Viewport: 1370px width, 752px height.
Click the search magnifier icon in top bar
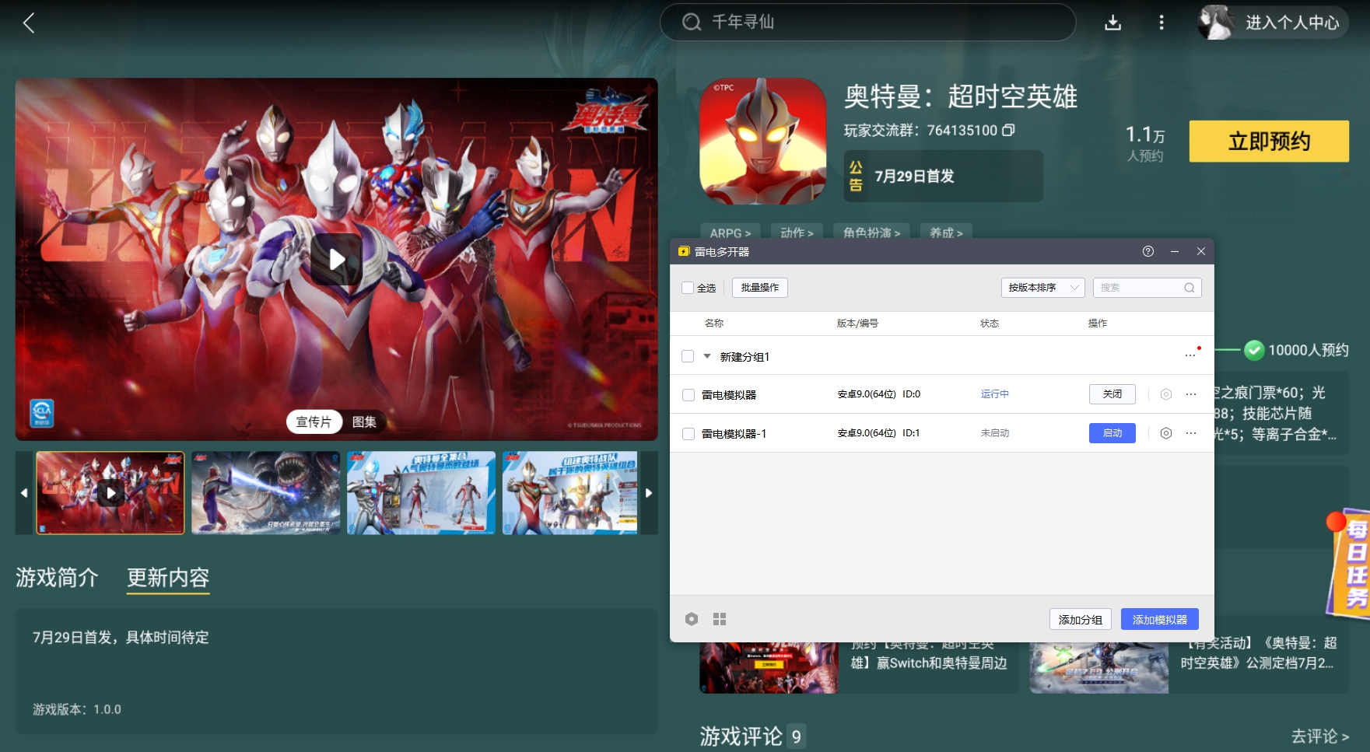tap(692, 22)
